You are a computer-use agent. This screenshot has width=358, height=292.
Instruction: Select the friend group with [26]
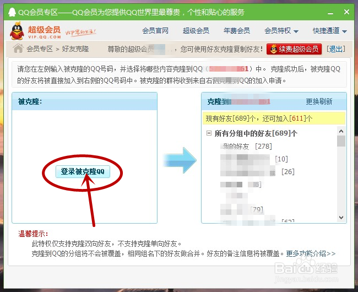257,171
